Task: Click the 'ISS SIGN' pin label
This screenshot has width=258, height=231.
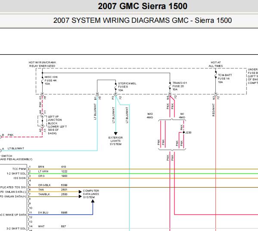Action: (x=19, y=178)
